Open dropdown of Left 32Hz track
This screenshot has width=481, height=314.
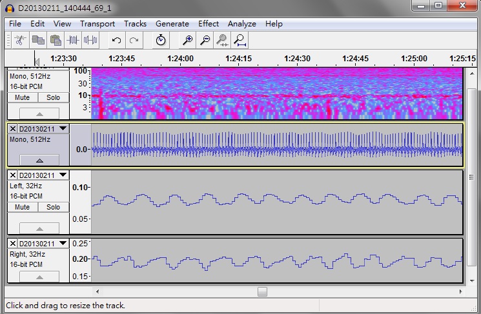point(63,175)
